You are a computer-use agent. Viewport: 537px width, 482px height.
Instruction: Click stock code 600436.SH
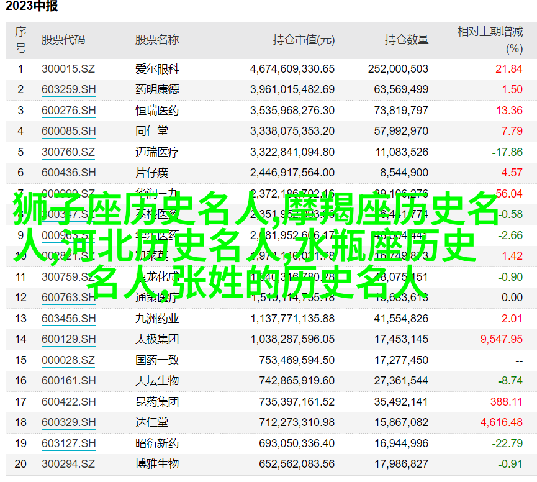click(x=69, y=173)
